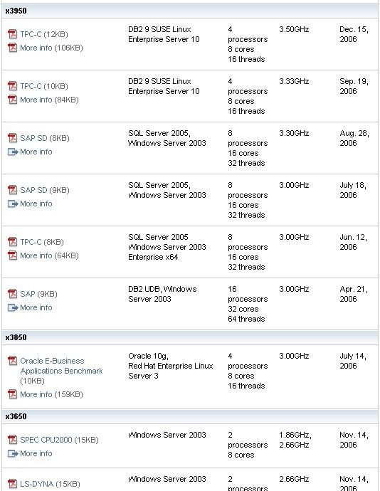
Task: Click PDF icon next to SPEC CPU2000 (15KB)
Action: [x=13, y=440]
